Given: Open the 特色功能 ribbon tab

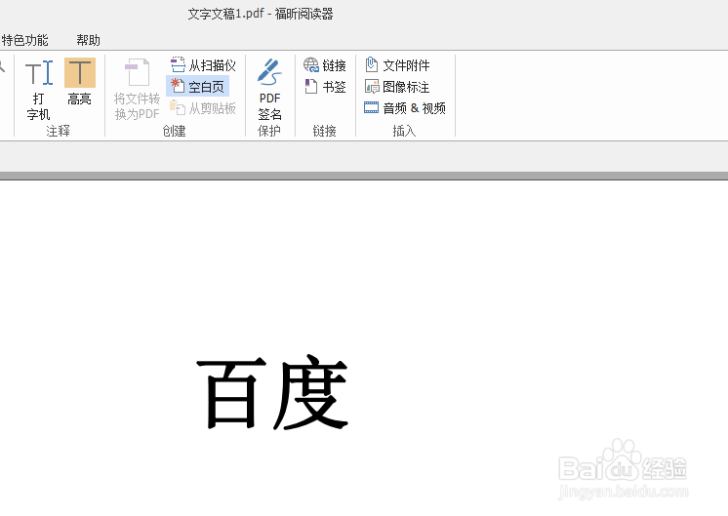Looking at the screenshot, I should point(24,40).
